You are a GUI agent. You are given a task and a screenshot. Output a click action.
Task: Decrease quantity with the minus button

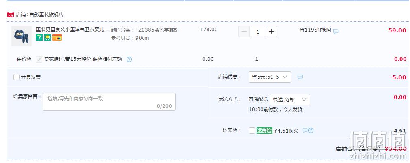[244, 32]
